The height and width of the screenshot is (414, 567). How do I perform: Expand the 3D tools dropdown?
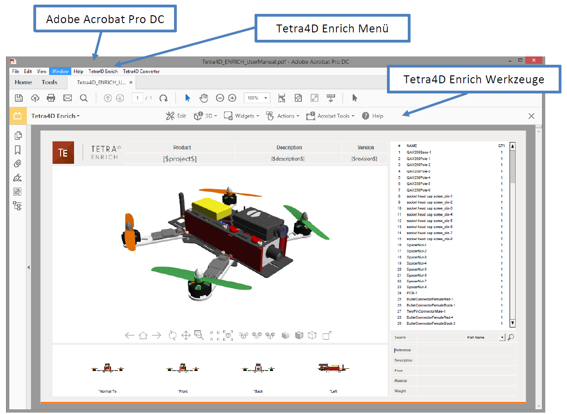[x=205, y=116]
